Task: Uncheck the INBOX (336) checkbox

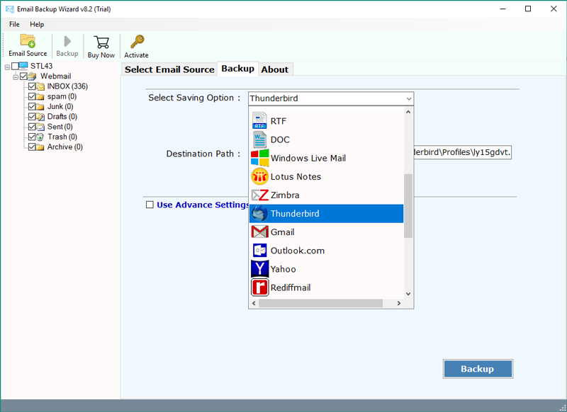Action: click(32, 86)
